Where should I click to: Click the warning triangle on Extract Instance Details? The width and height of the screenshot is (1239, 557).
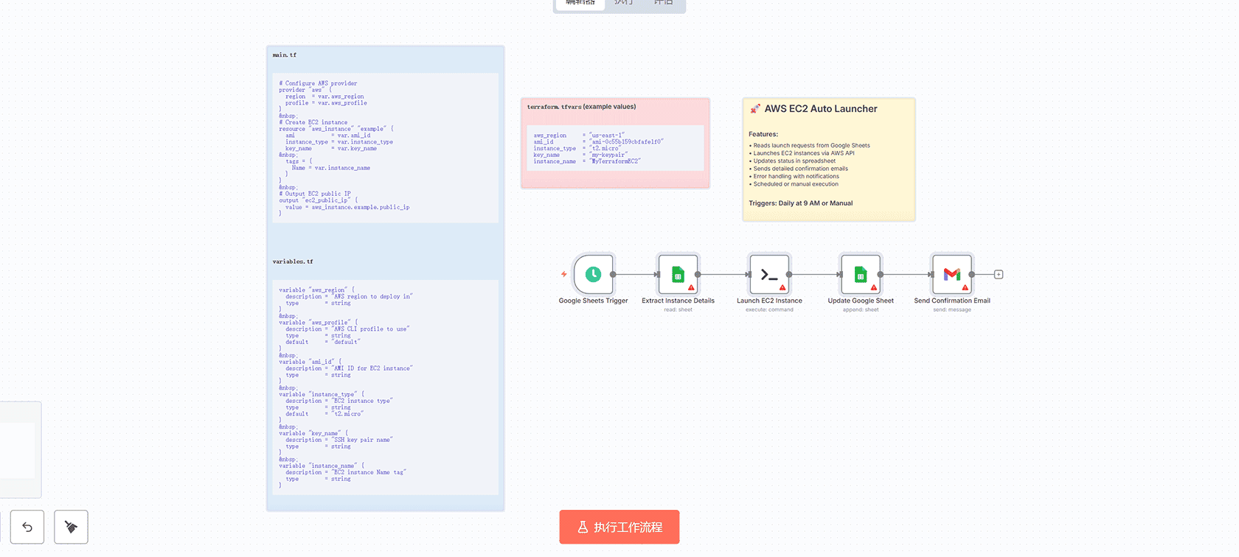click(691, 288)
